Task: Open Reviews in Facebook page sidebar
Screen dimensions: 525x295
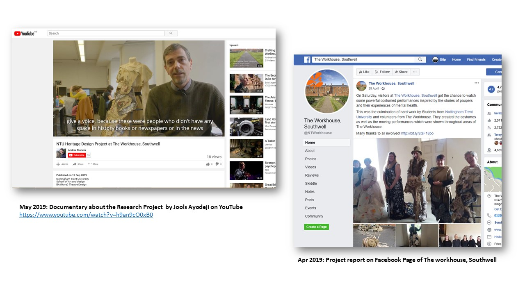Action: 312,175
